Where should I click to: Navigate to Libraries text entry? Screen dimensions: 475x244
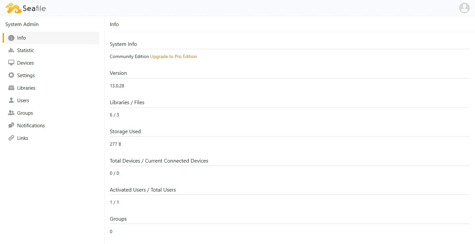coord(26,88)
